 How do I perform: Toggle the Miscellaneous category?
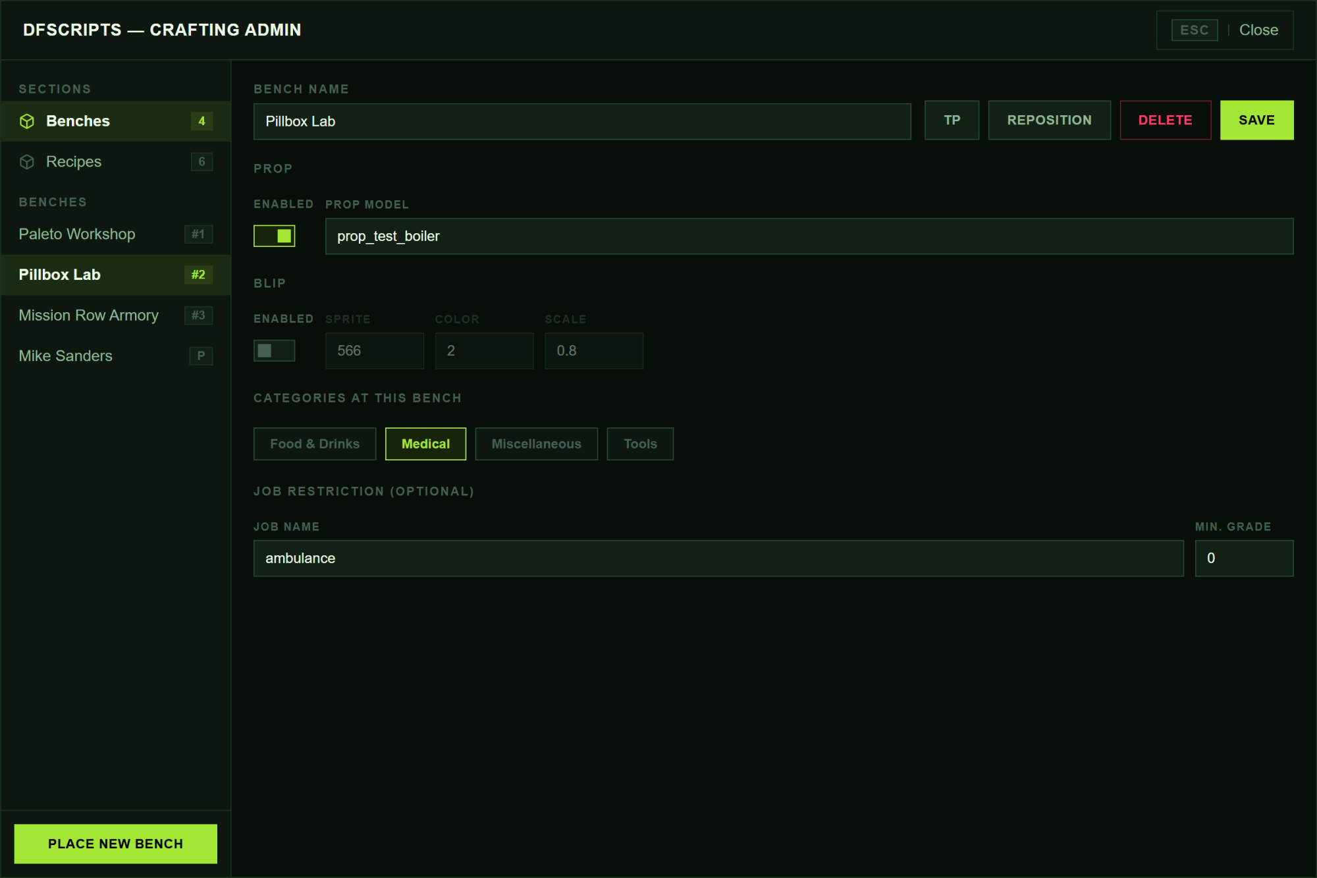click(536, 444)
